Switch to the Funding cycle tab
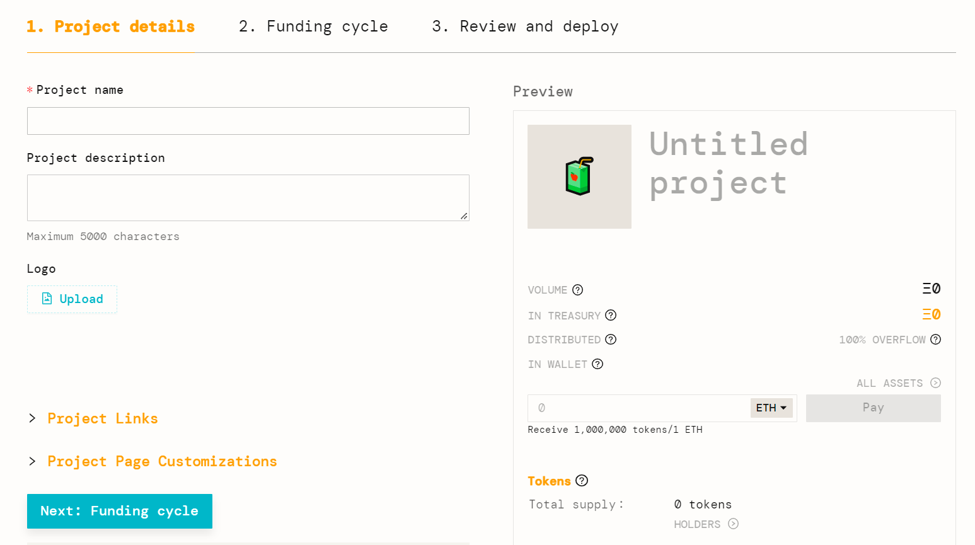Viewport: 975px width, 545px height. pyautogui.click(x=313, y=26)
